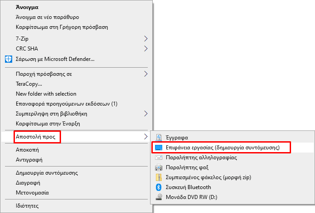Image resolution: width=315 pixels, height=213 pixels.
Task: Expand the Παροχή πρόσβασης σε arrow
Action: coord(146,74)
